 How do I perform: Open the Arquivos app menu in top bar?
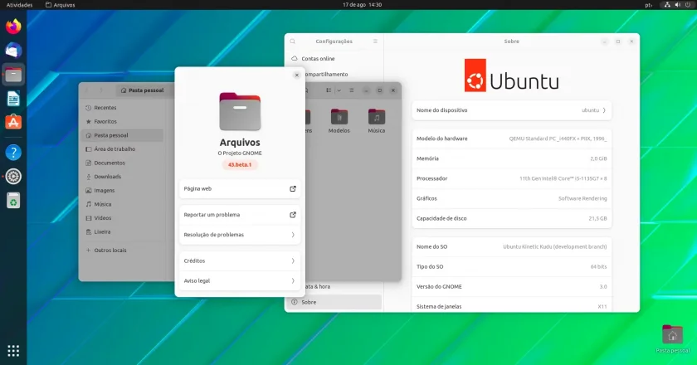coord(61,5)
